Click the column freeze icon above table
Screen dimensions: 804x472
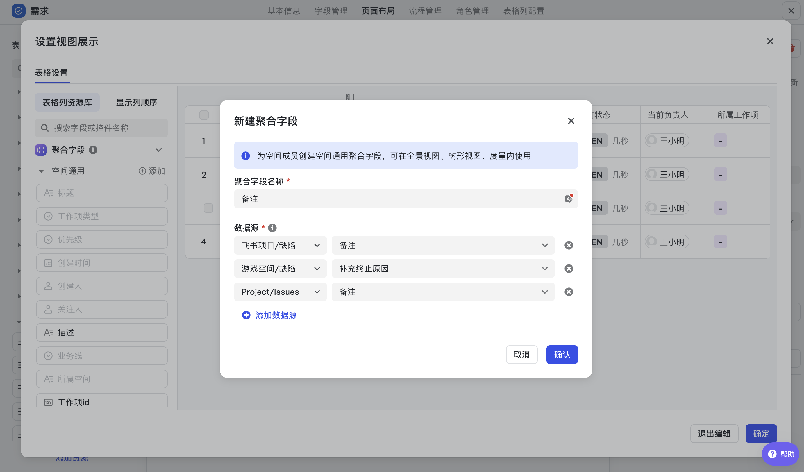click(350, 96)
